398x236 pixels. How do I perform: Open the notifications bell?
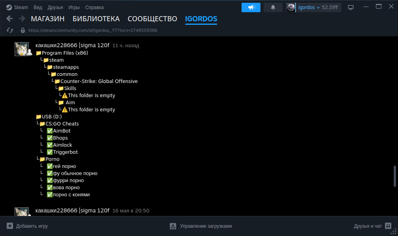coord(273,7)
